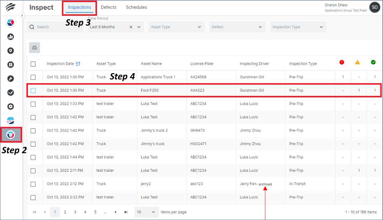Select the bar chart reports icon
This screenshot has width=383, height=220.
coord(10,36)
